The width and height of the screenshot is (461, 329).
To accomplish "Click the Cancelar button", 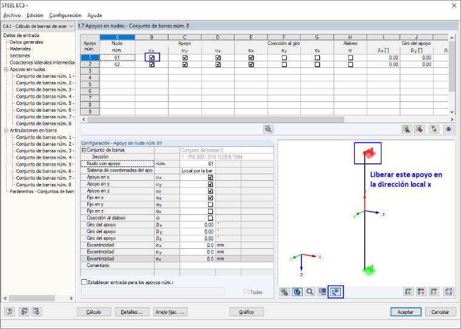I will [440, 312].
